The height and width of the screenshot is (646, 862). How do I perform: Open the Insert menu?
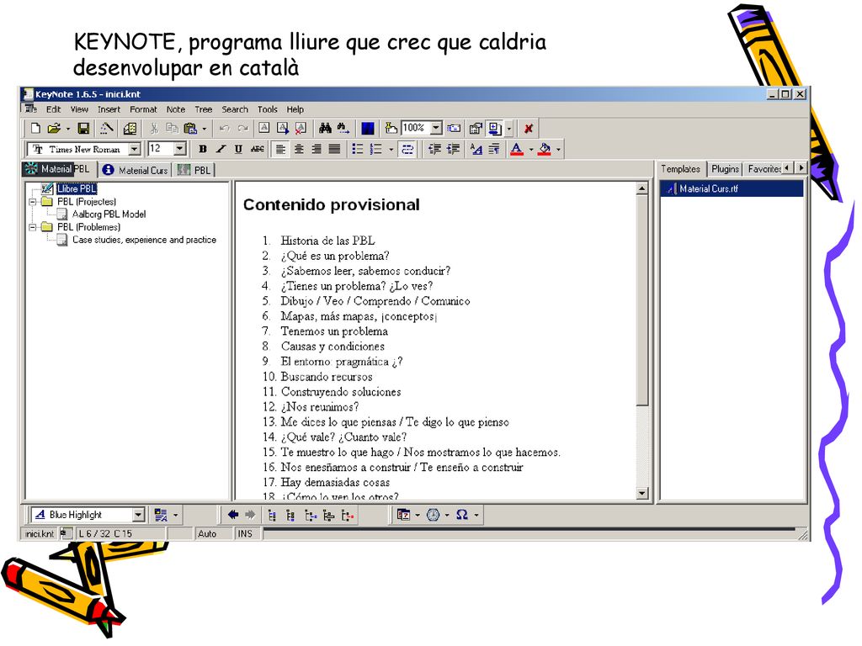click(109, 109)
